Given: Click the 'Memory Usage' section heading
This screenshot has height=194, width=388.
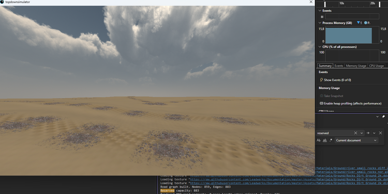Looking at the screenshot, I should (x=329, y=88).
